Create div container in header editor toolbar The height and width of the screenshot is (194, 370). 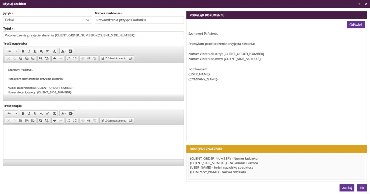pos(95,58)
